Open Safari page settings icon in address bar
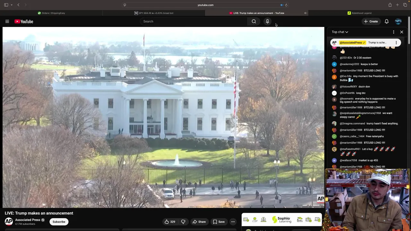 pyautogui.click(x=125, y=5)
